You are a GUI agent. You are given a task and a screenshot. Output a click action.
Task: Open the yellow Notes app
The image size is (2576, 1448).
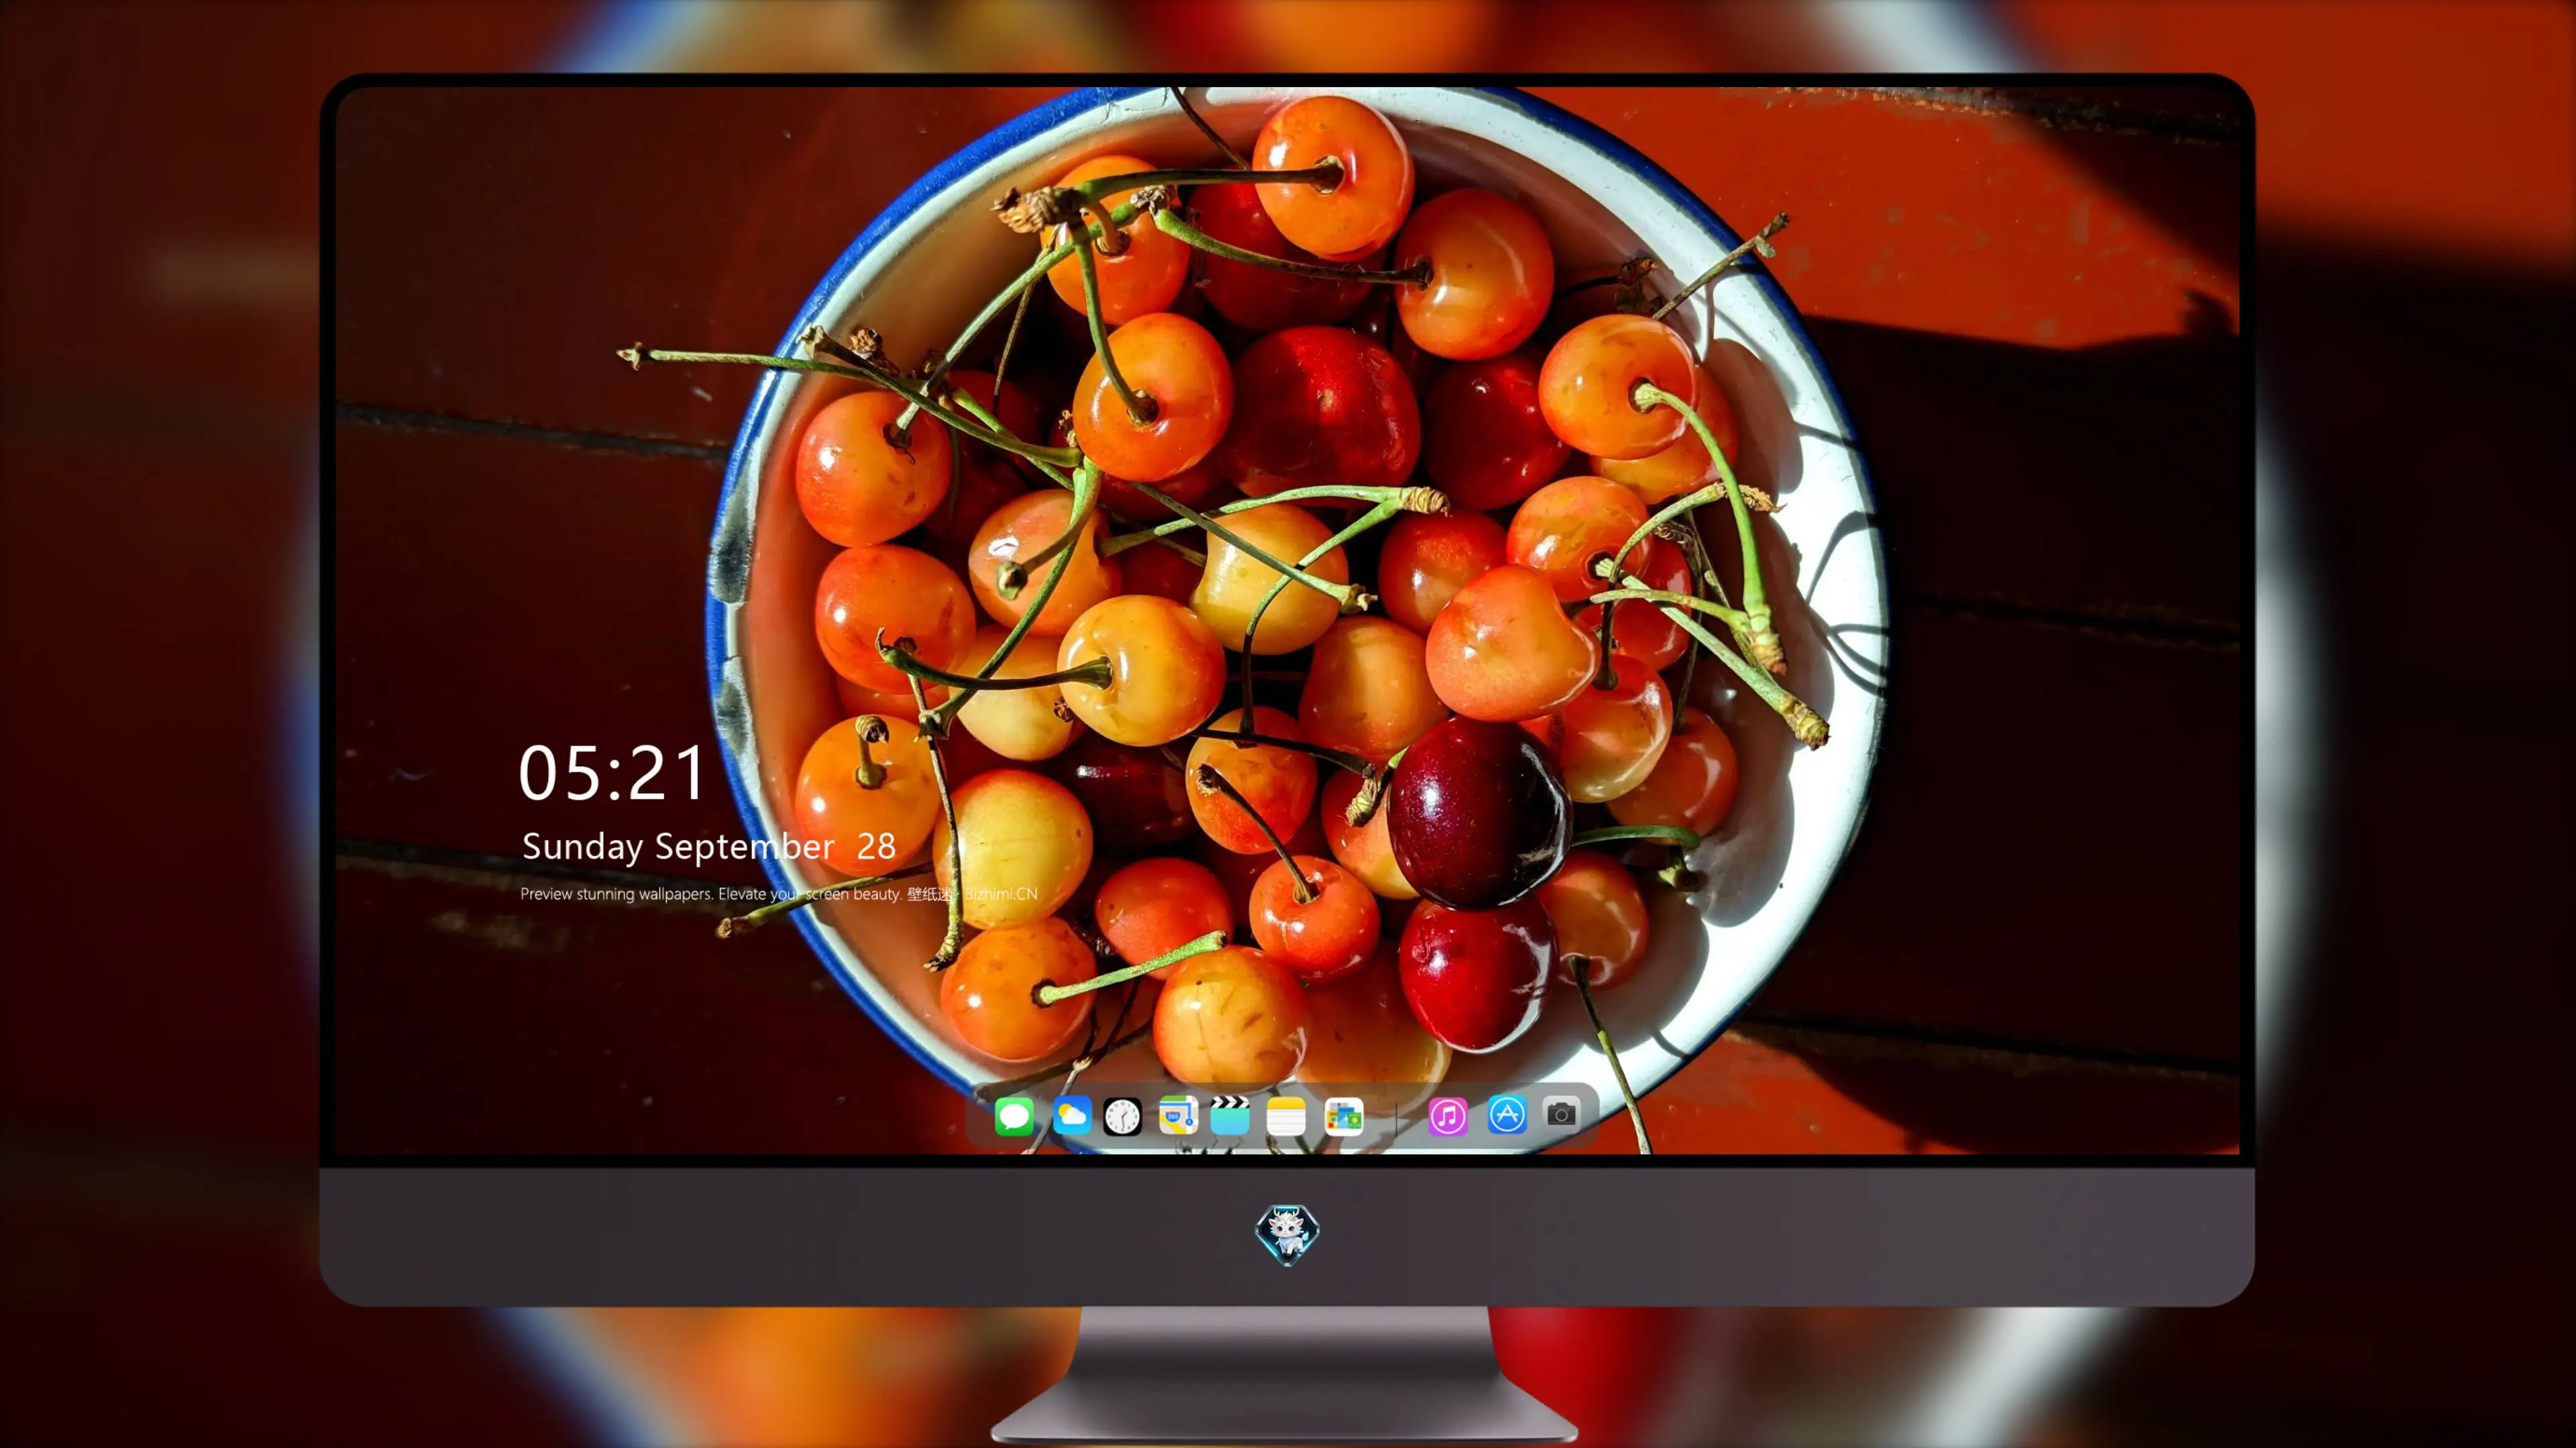1286,1116
